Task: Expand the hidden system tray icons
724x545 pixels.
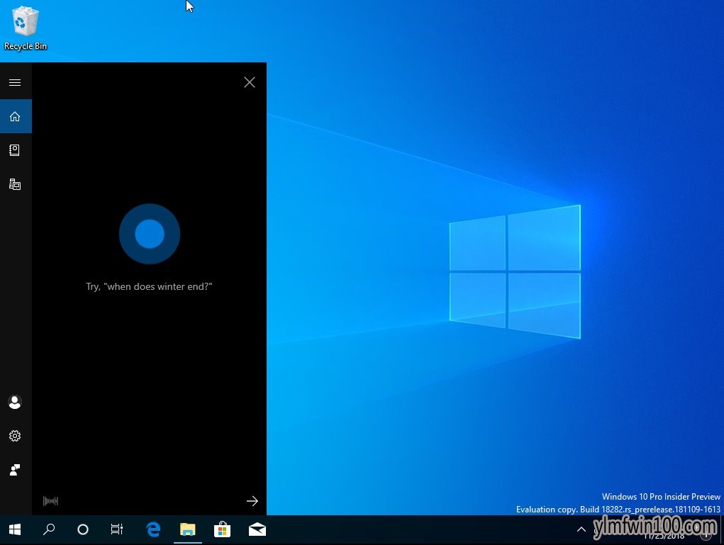Action: pos(581,529)
